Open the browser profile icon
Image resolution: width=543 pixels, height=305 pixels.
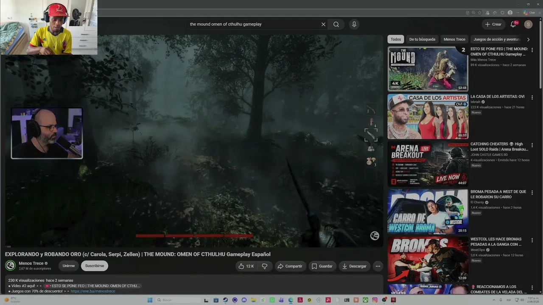(x=510, y=13)
